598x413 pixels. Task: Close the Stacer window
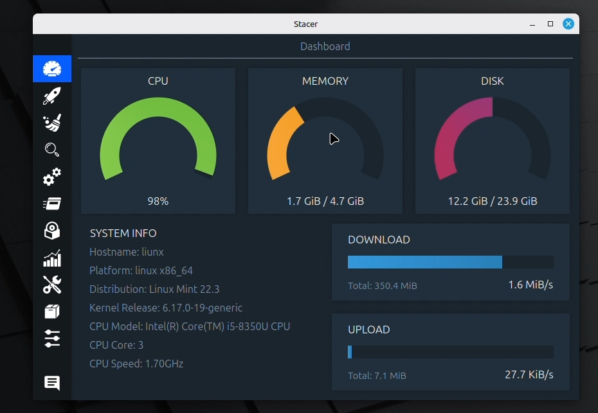point(568,24)
